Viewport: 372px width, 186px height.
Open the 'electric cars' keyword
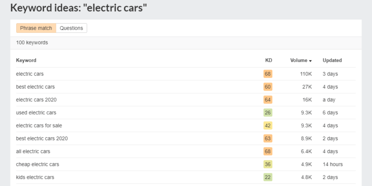30,74
